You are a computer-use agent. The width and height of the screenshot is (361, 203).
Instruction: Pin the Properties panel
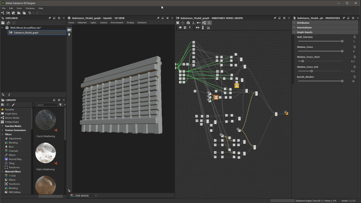pyautogui.click(x=344, y=18)
